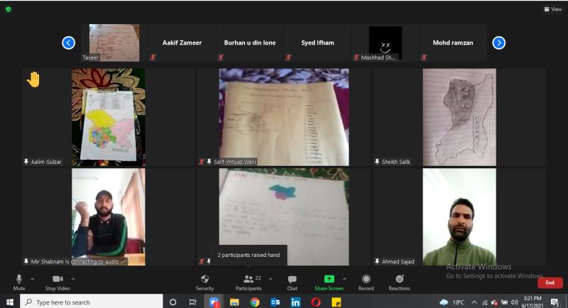The height and width of the screenshot is (308, 568).
Task: Check the green encryption shield icon
Action: [9, 9]
